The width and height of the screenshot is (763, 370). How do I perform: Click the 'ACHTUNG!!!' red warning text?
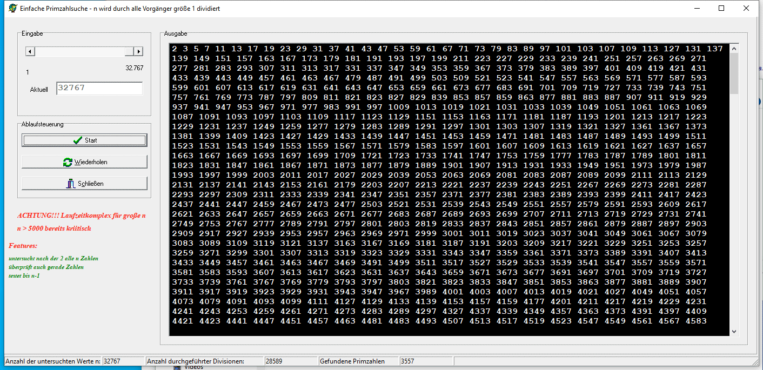pos(81,221)
